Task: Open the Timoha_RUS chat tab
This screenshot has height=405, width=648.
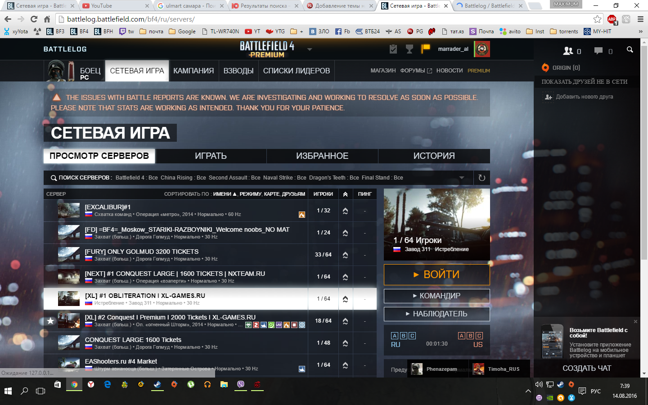Action: pos(499,369)
